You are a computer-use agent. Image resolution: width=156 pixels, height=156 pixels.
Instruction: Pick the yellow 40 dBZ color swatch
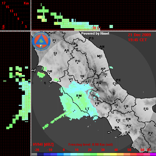(x=113, y=154)
